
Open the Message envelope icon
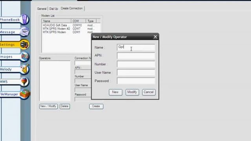click(x=24, y=32)
